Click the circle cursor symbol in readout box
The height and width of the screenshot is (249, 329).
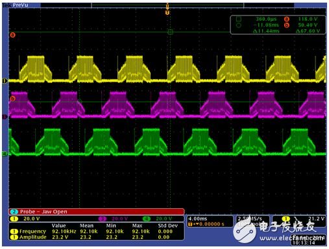click(239, 25)
